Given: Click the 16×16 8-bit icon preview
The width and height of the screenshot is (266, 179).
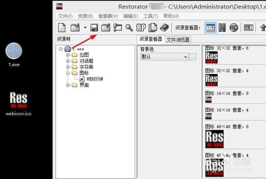Looking at the screenshot, I should pos(208,100).
